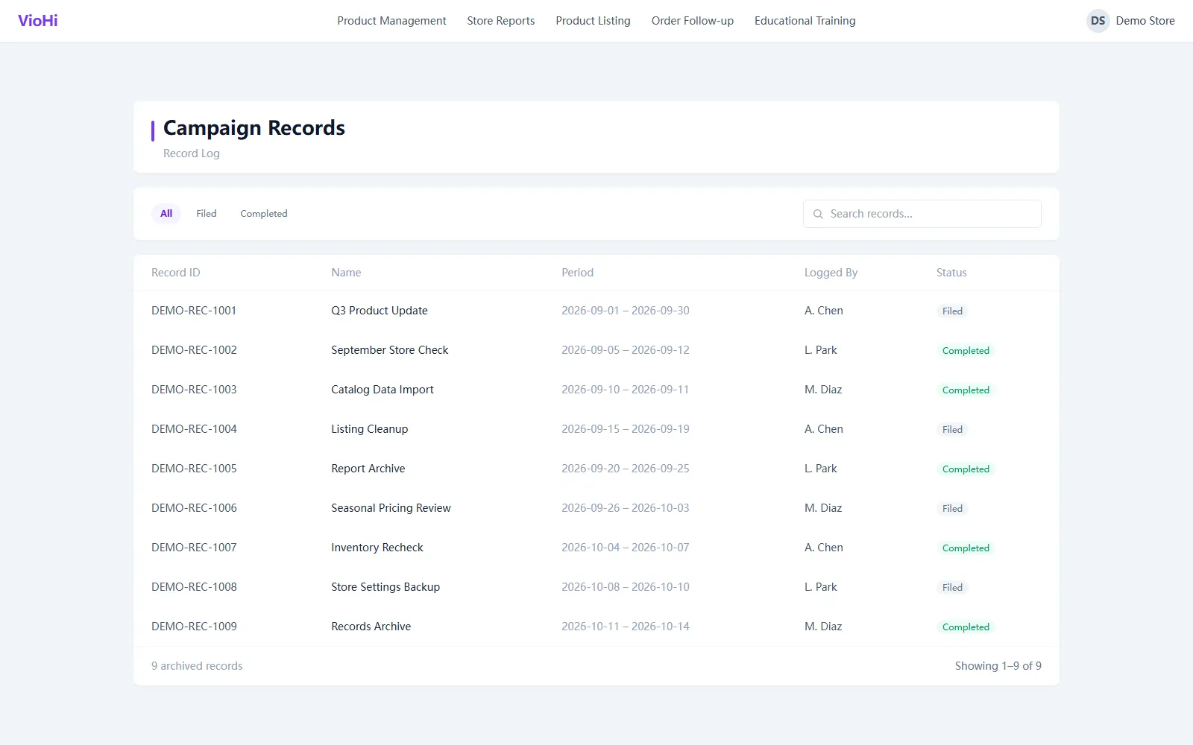The height and width of the screenshot is (745, 1193).
Task: Open the Product Management menu
Action: coord(391,21)
